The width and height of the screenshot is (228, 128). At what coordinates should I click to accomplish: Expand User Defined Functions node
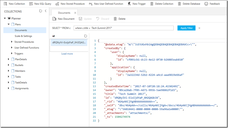coord(12,48)
